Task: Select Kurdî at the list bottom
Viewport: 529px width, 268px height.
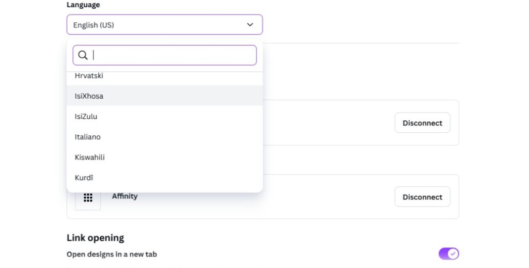Action: point(84,178)
